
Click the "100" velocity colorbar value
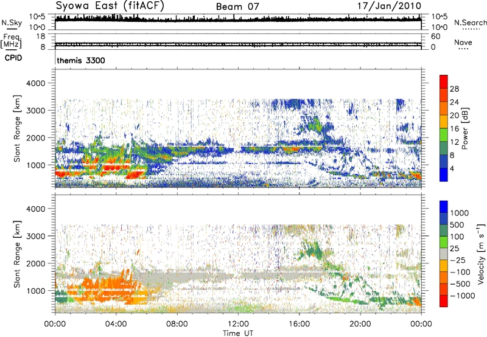tap(457, 237)
